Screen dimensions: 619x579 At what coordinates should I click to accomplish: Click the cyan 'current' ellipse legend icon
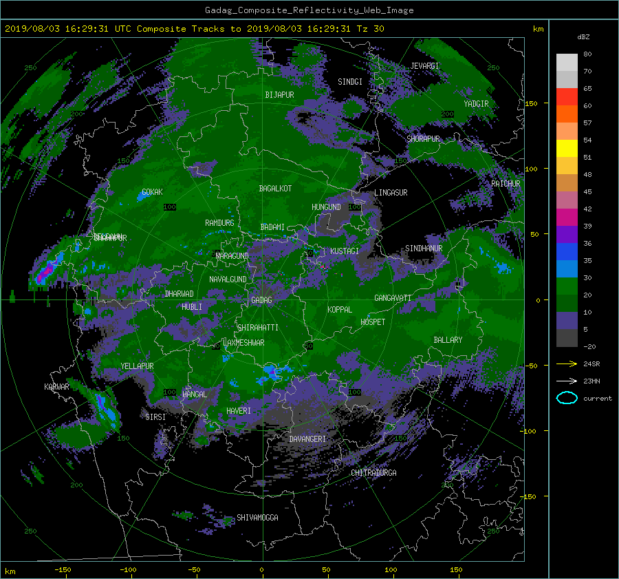click(567, 398)
